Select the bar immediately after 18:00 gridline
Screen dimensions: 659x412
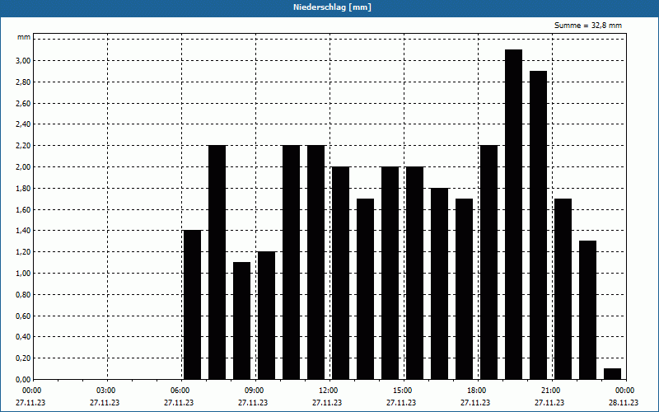(488, 262)
